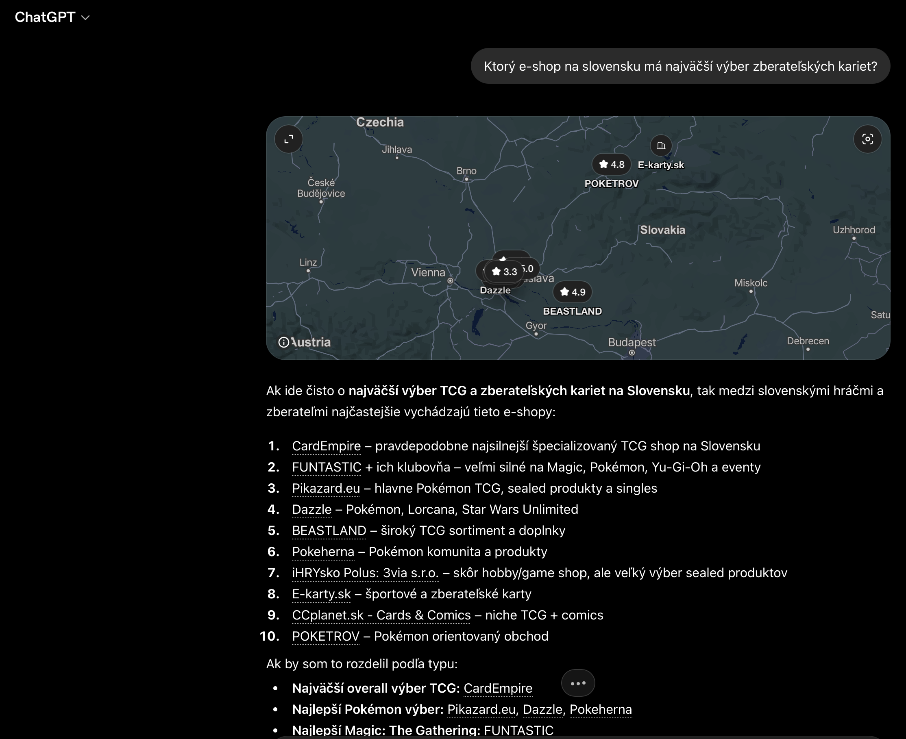Viewport: 906px width, 739px height.
Task: Click the Uzhhorod city label on map
Action: (854, 230)
